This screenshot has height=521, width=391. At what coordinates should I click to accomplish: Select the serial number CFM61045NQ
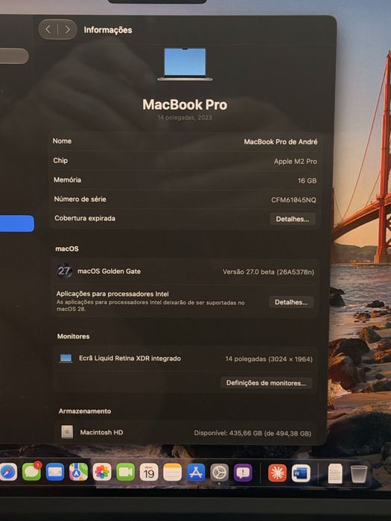(293, 199)
